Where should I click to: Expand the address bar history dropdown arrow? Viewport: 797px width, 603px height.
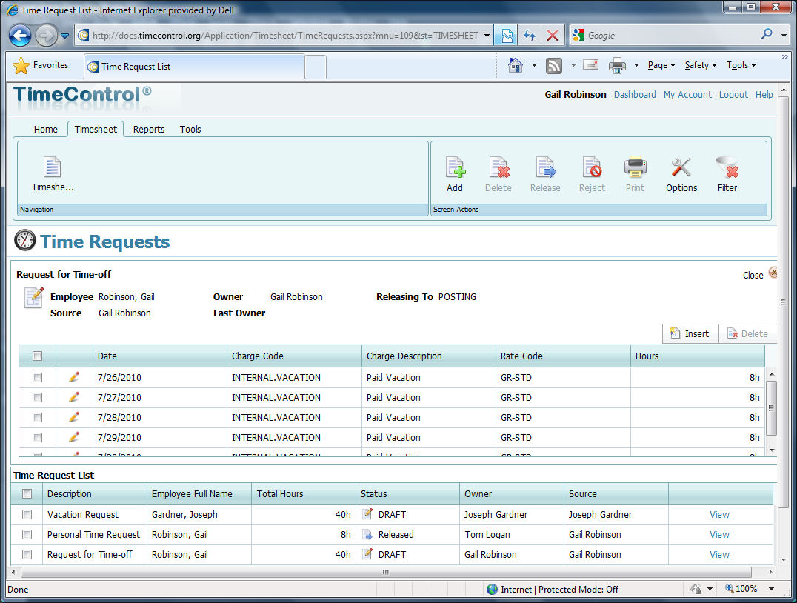click(487, 36)
